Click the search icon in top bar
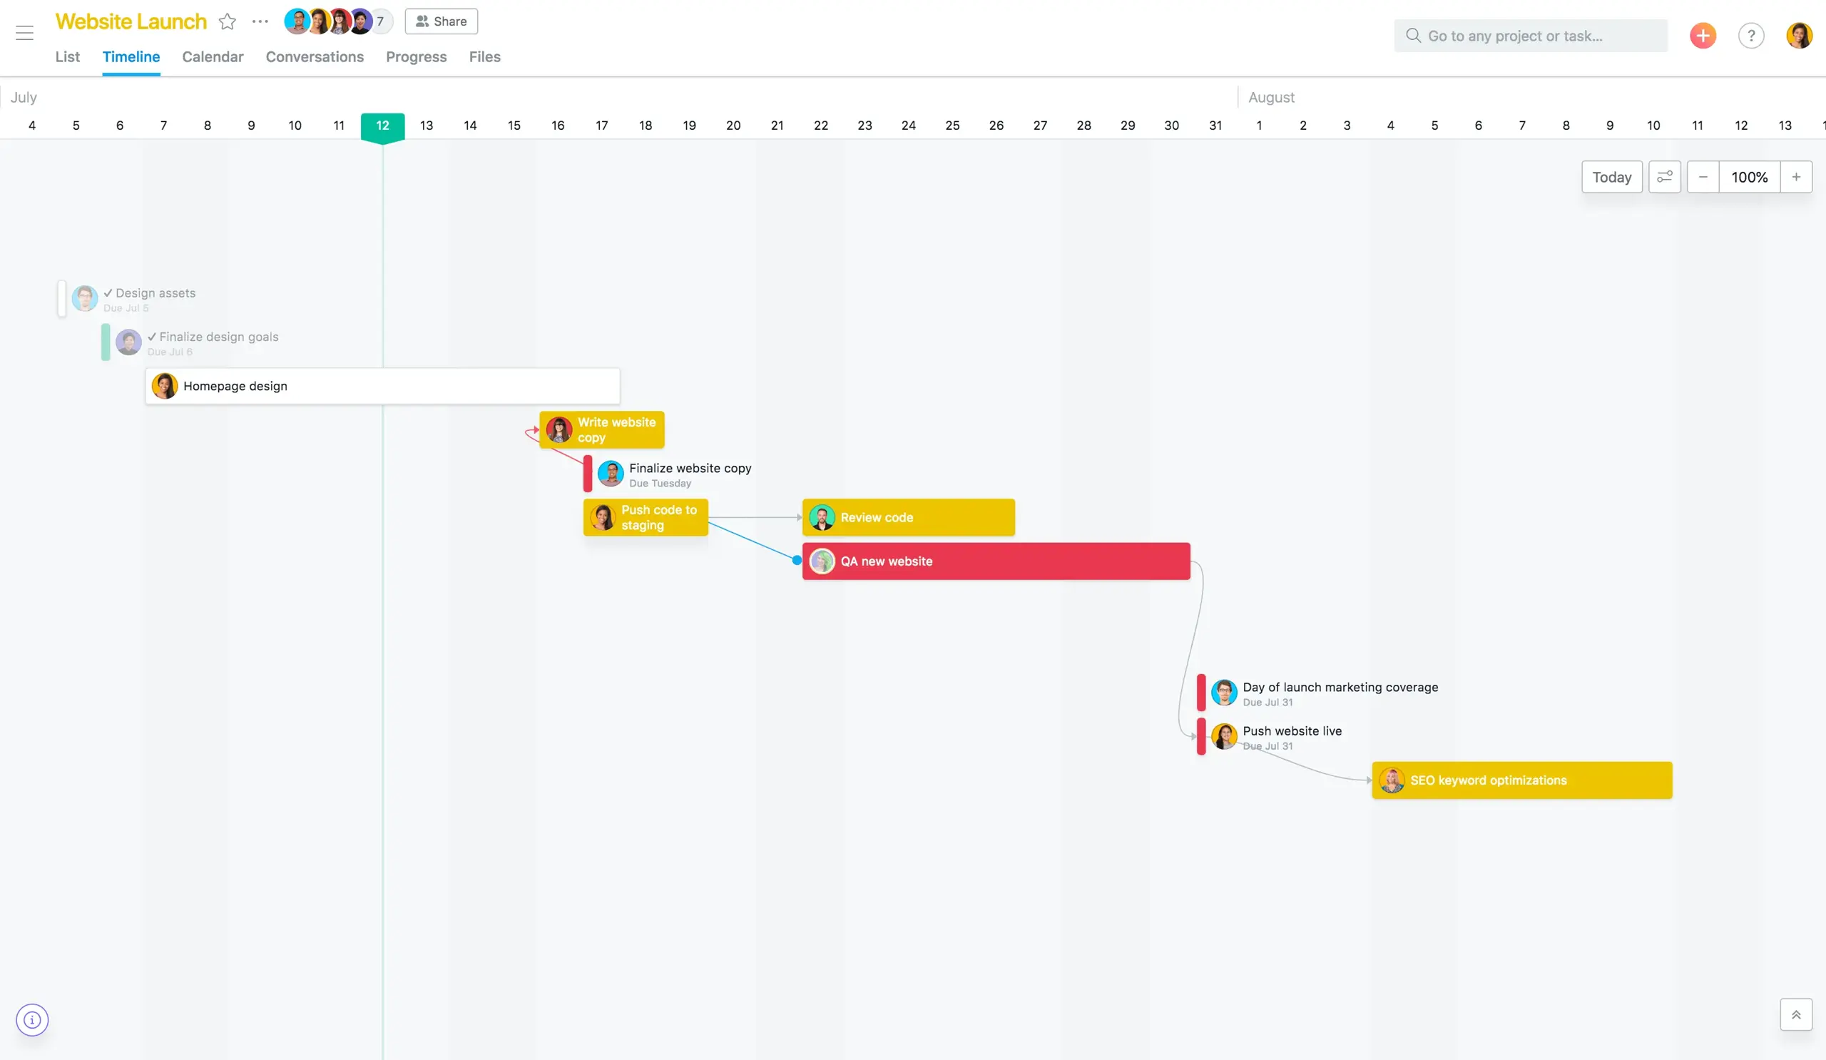This screenshot has height=1060, width=1826. coord(1412,36)
